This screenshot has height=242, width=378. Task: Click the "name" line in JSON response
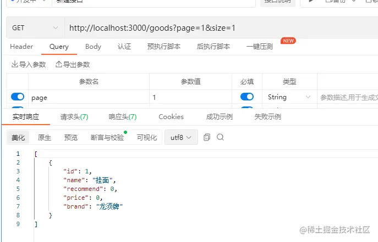coord(90,180)
